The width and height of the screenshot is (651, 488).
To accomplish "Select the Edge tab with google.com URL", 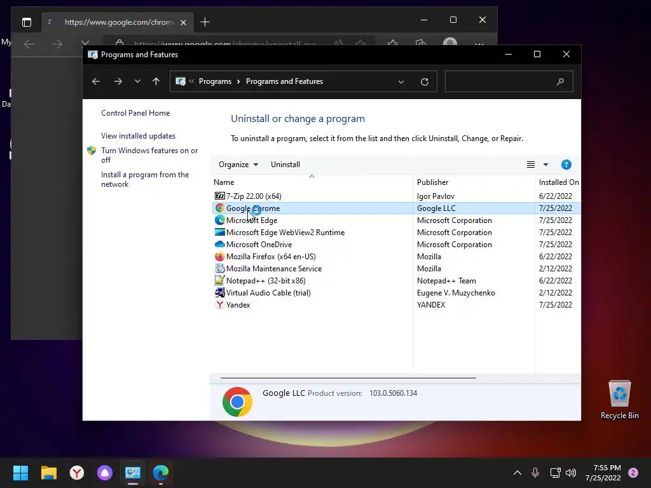I will [x=119, y=22].
